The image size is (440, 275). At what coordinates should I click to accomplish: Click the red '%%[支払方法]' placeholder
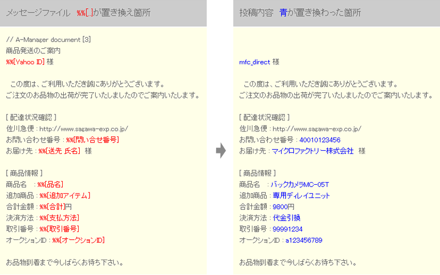[x=59, y=218]
